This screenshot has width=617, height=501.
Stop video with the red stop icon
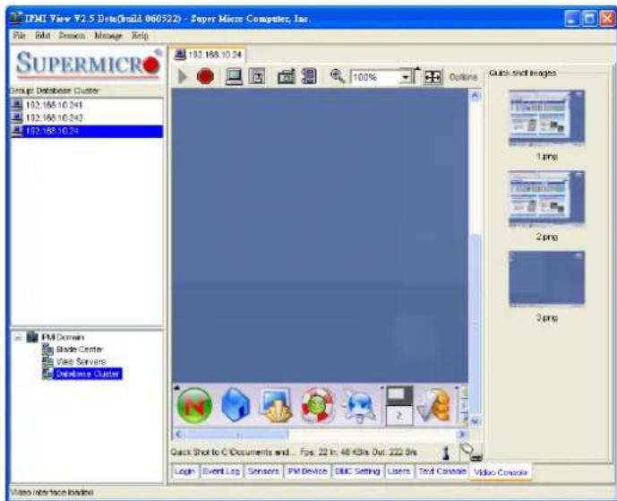point(205,76)
